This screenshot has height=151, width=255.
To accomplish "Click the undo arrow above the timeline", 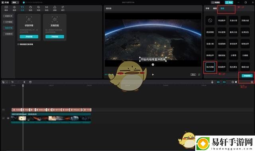I will [x=12, y=82].
